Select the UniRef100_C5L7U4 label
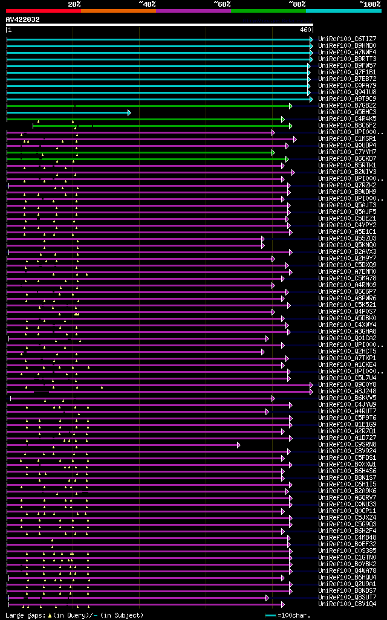The image size is (387, 620). click(348, 378)
